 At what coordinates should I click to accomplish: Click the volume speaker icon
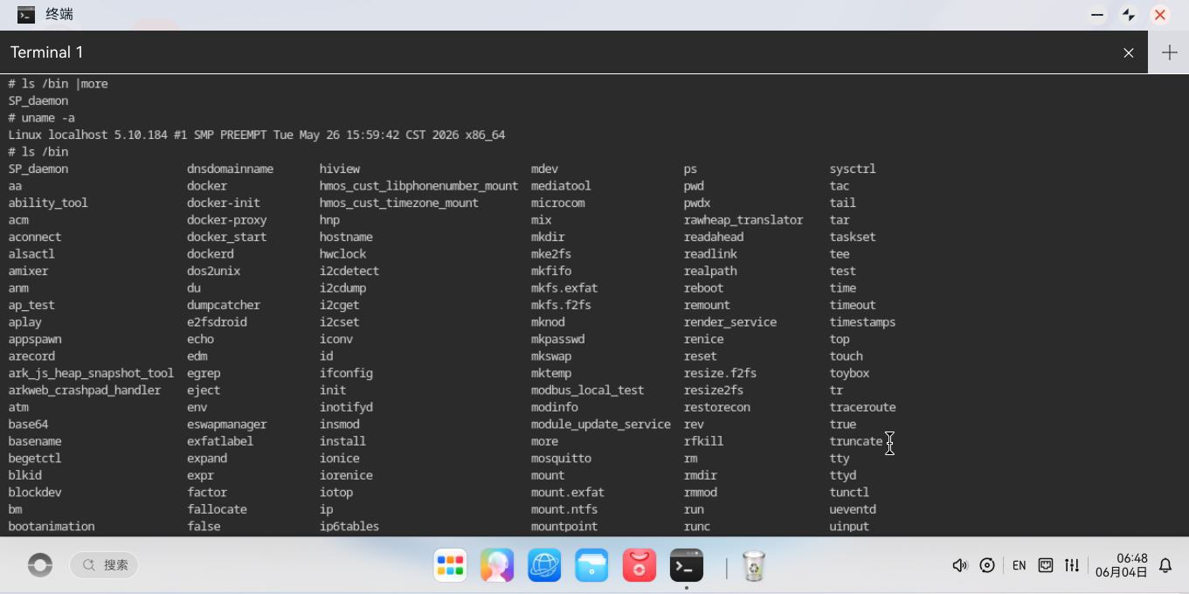(x=960, y=565)
